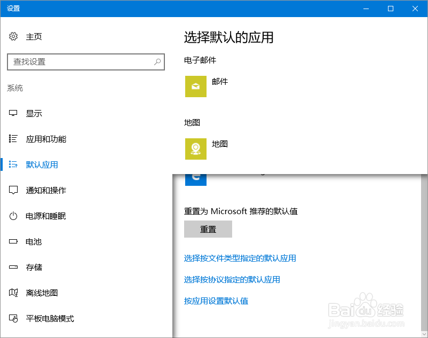Viewport: 428px width, 338px height.
Task: Select the 应用和功能 sidebar icon
Action: [x=13, y=139]
